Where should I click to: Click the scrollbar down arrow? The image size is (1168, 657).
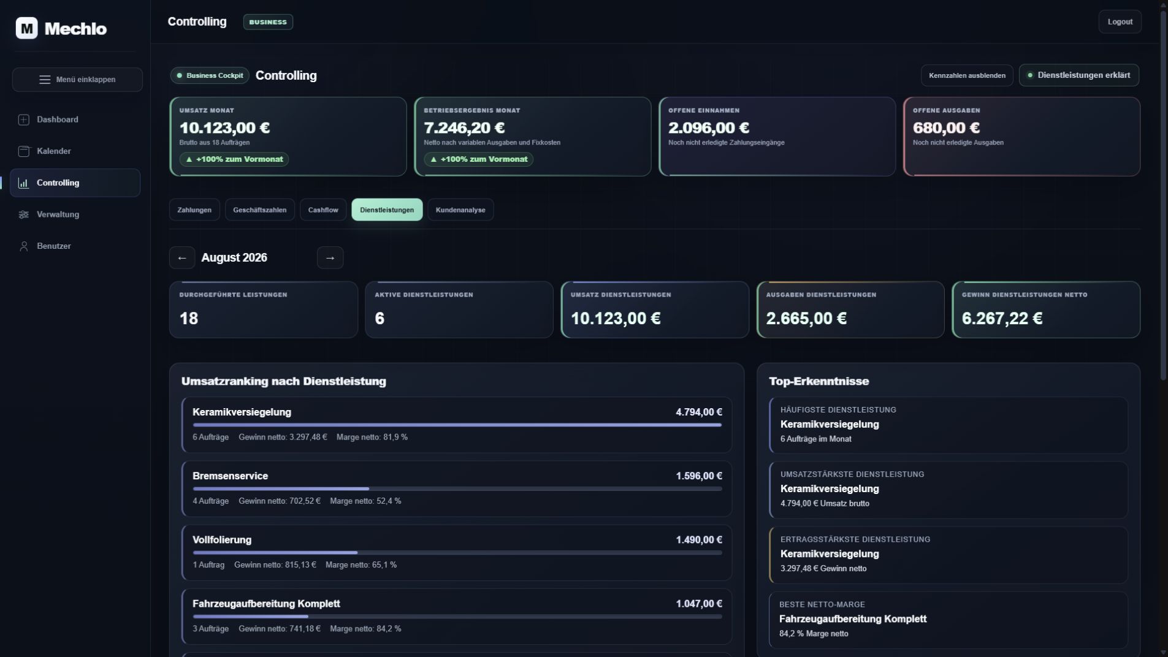1163,652
